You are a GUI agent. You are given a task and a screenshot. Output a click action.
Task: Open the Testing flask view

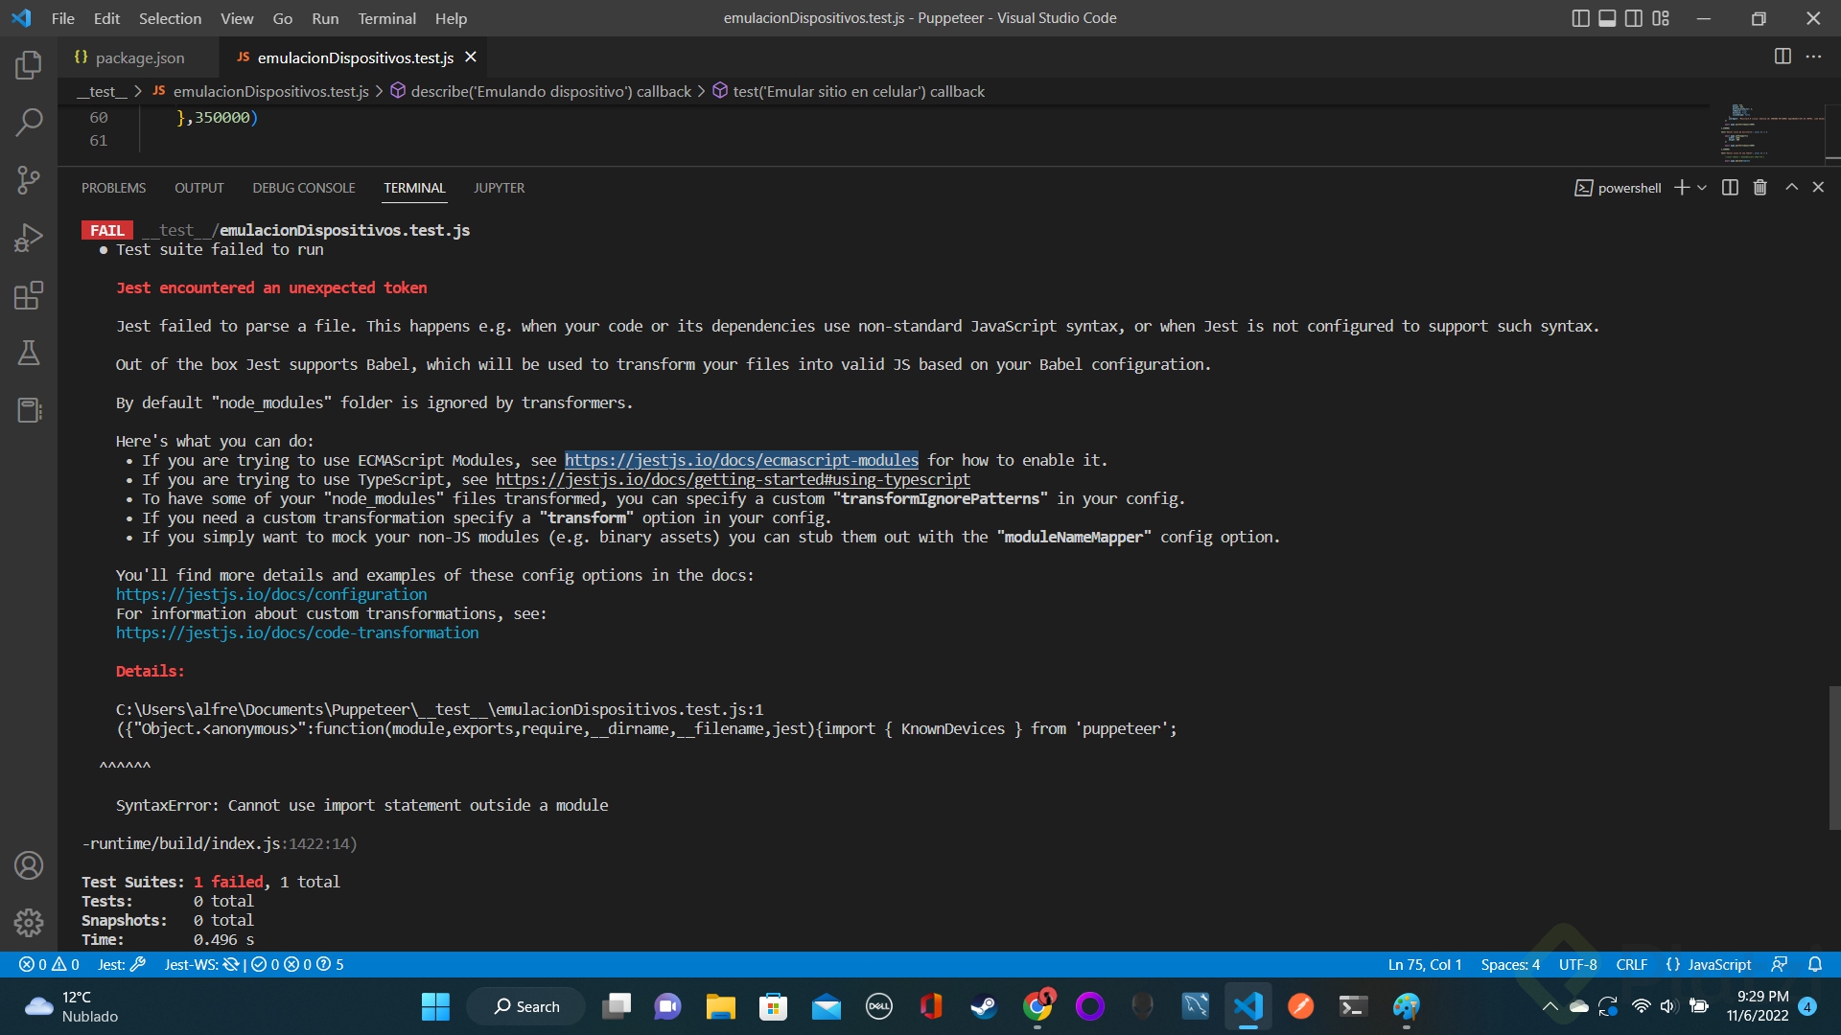click(29, 353)
